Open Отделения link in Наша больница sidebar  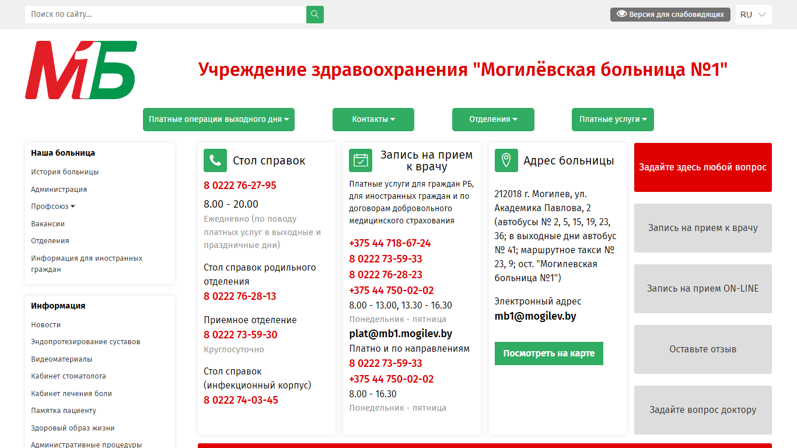coord(50,241)
